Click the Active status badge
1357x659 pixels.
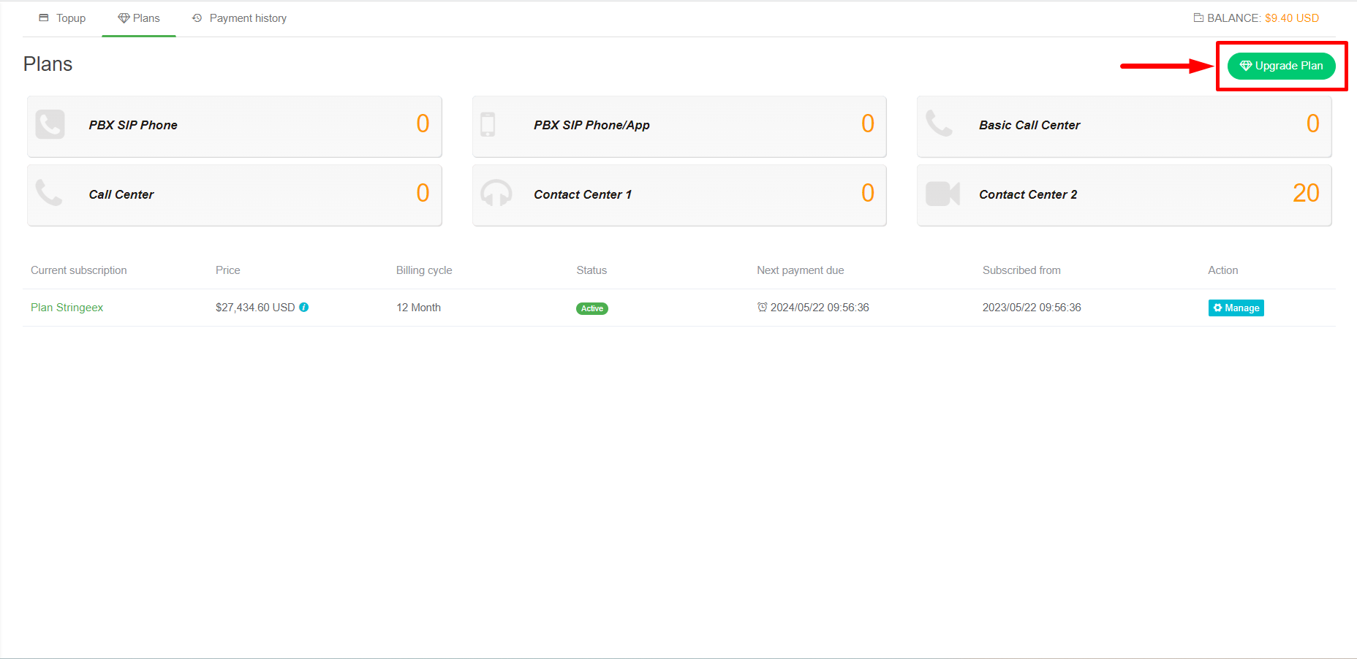tap(591, 308)
